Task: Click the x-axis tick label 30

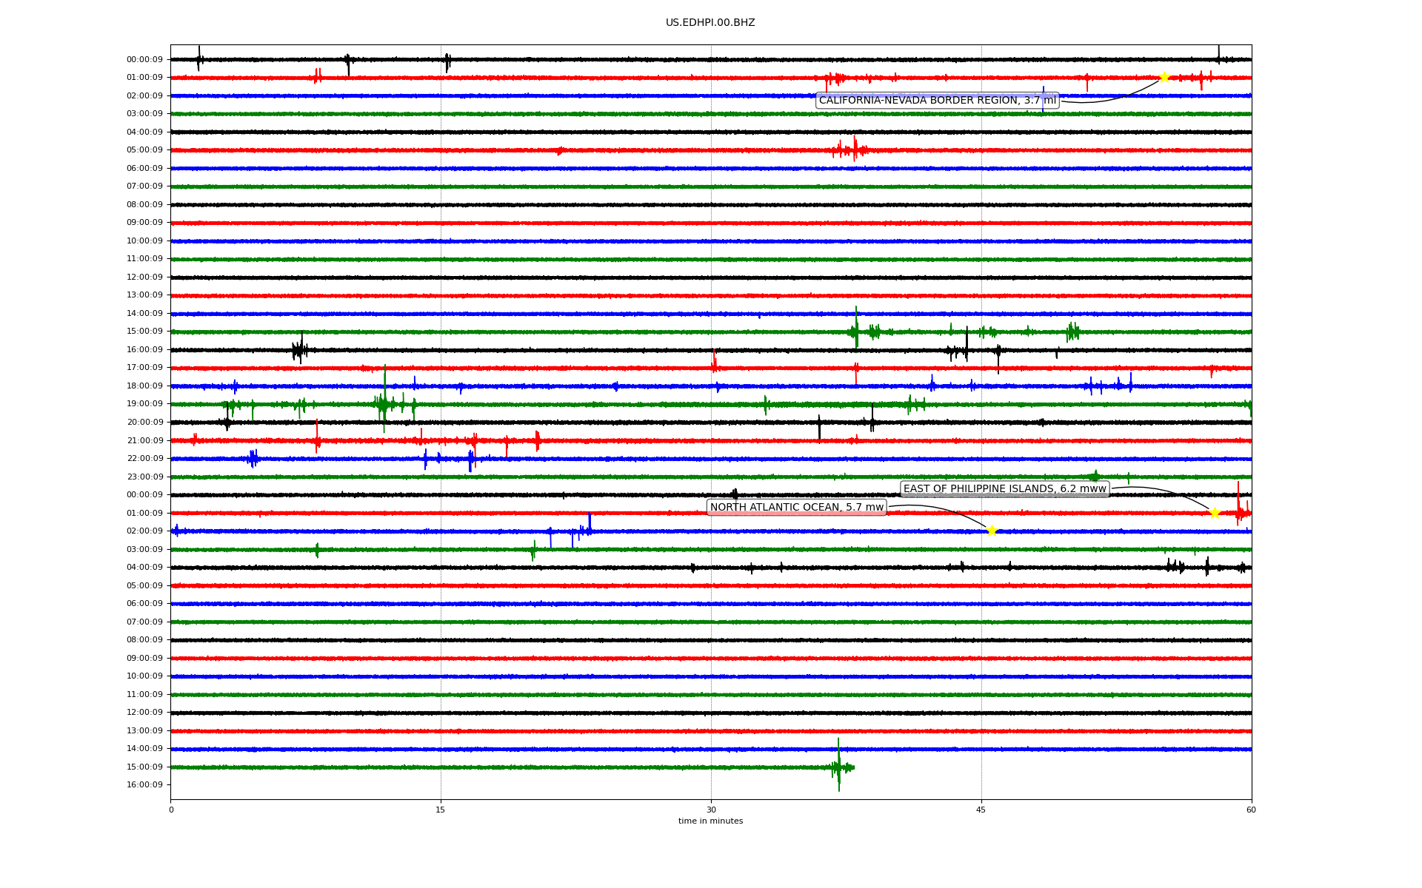Action: pos(711,810)
